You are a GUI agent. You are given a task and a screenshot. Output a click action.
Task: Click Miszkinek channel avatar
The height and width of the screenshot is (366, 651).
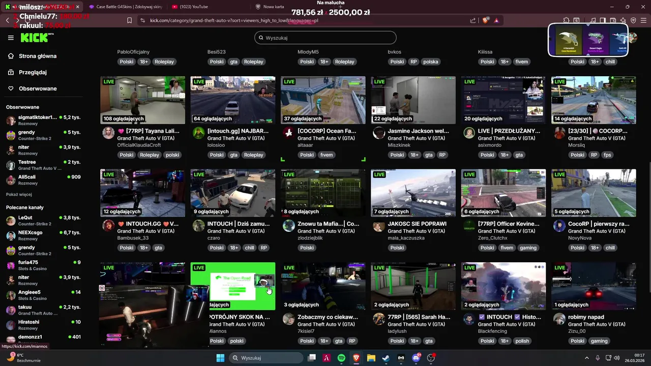379,133
